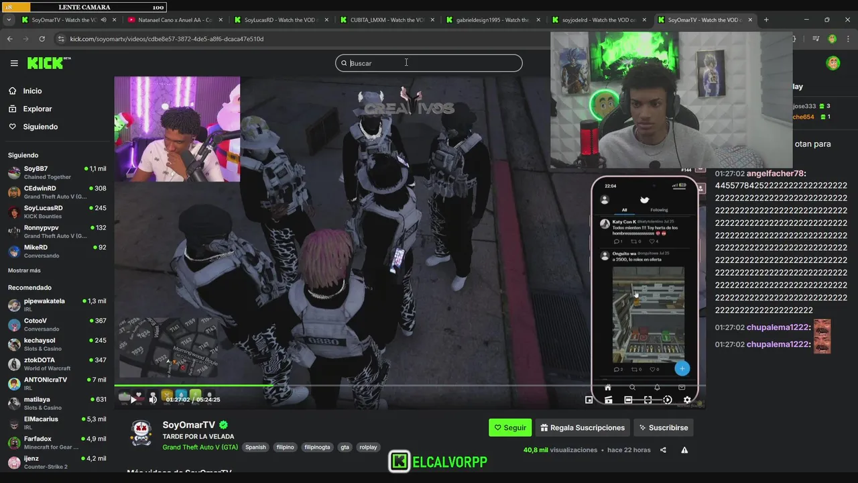Expand Mostrar más in followed list
The height and width of the screenshot is (483, 858).
click(x=24, y=270)
